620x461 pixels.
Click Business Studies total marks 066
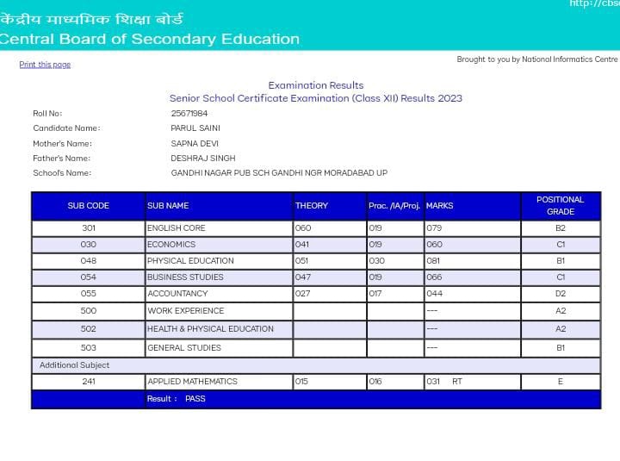click(x=434, y=277)
